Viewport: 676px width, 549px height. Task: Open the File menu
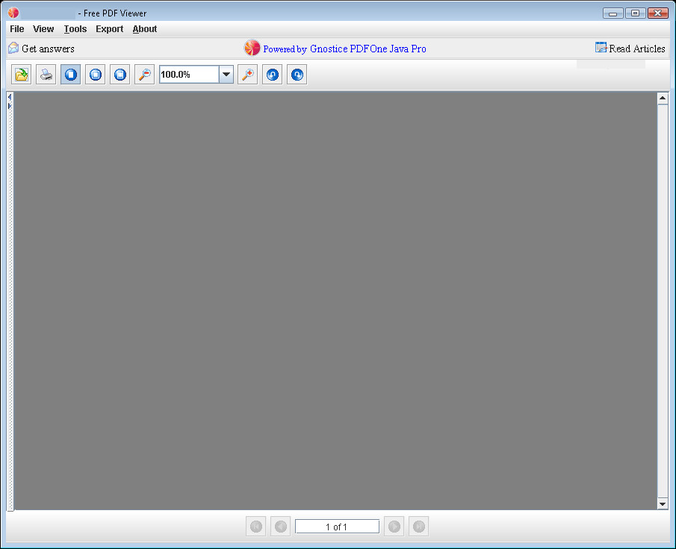point(17,29)
